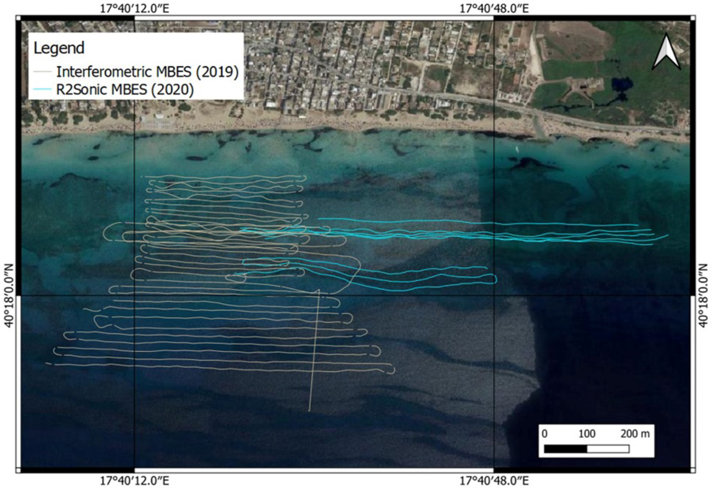
Task: Click grid intersection of 17°40′48.0″E and 40°18′0.0″N
Action: pos(494,296)
